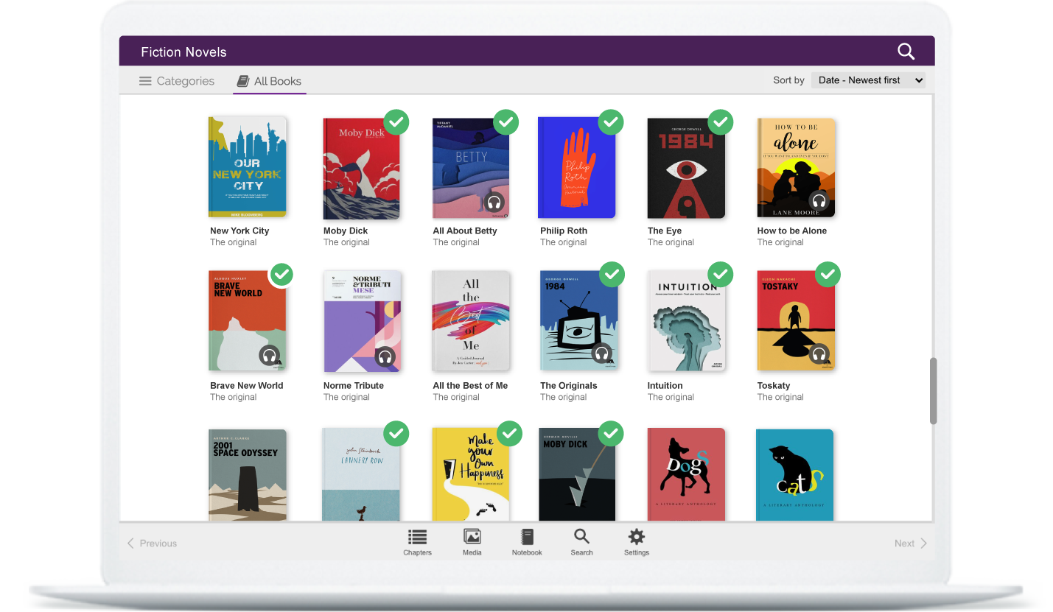The height and width of the screenshot is (612, 1053).
Task: Open the Philip Roth blue hand cover
Action: click(x=576, y=168)
